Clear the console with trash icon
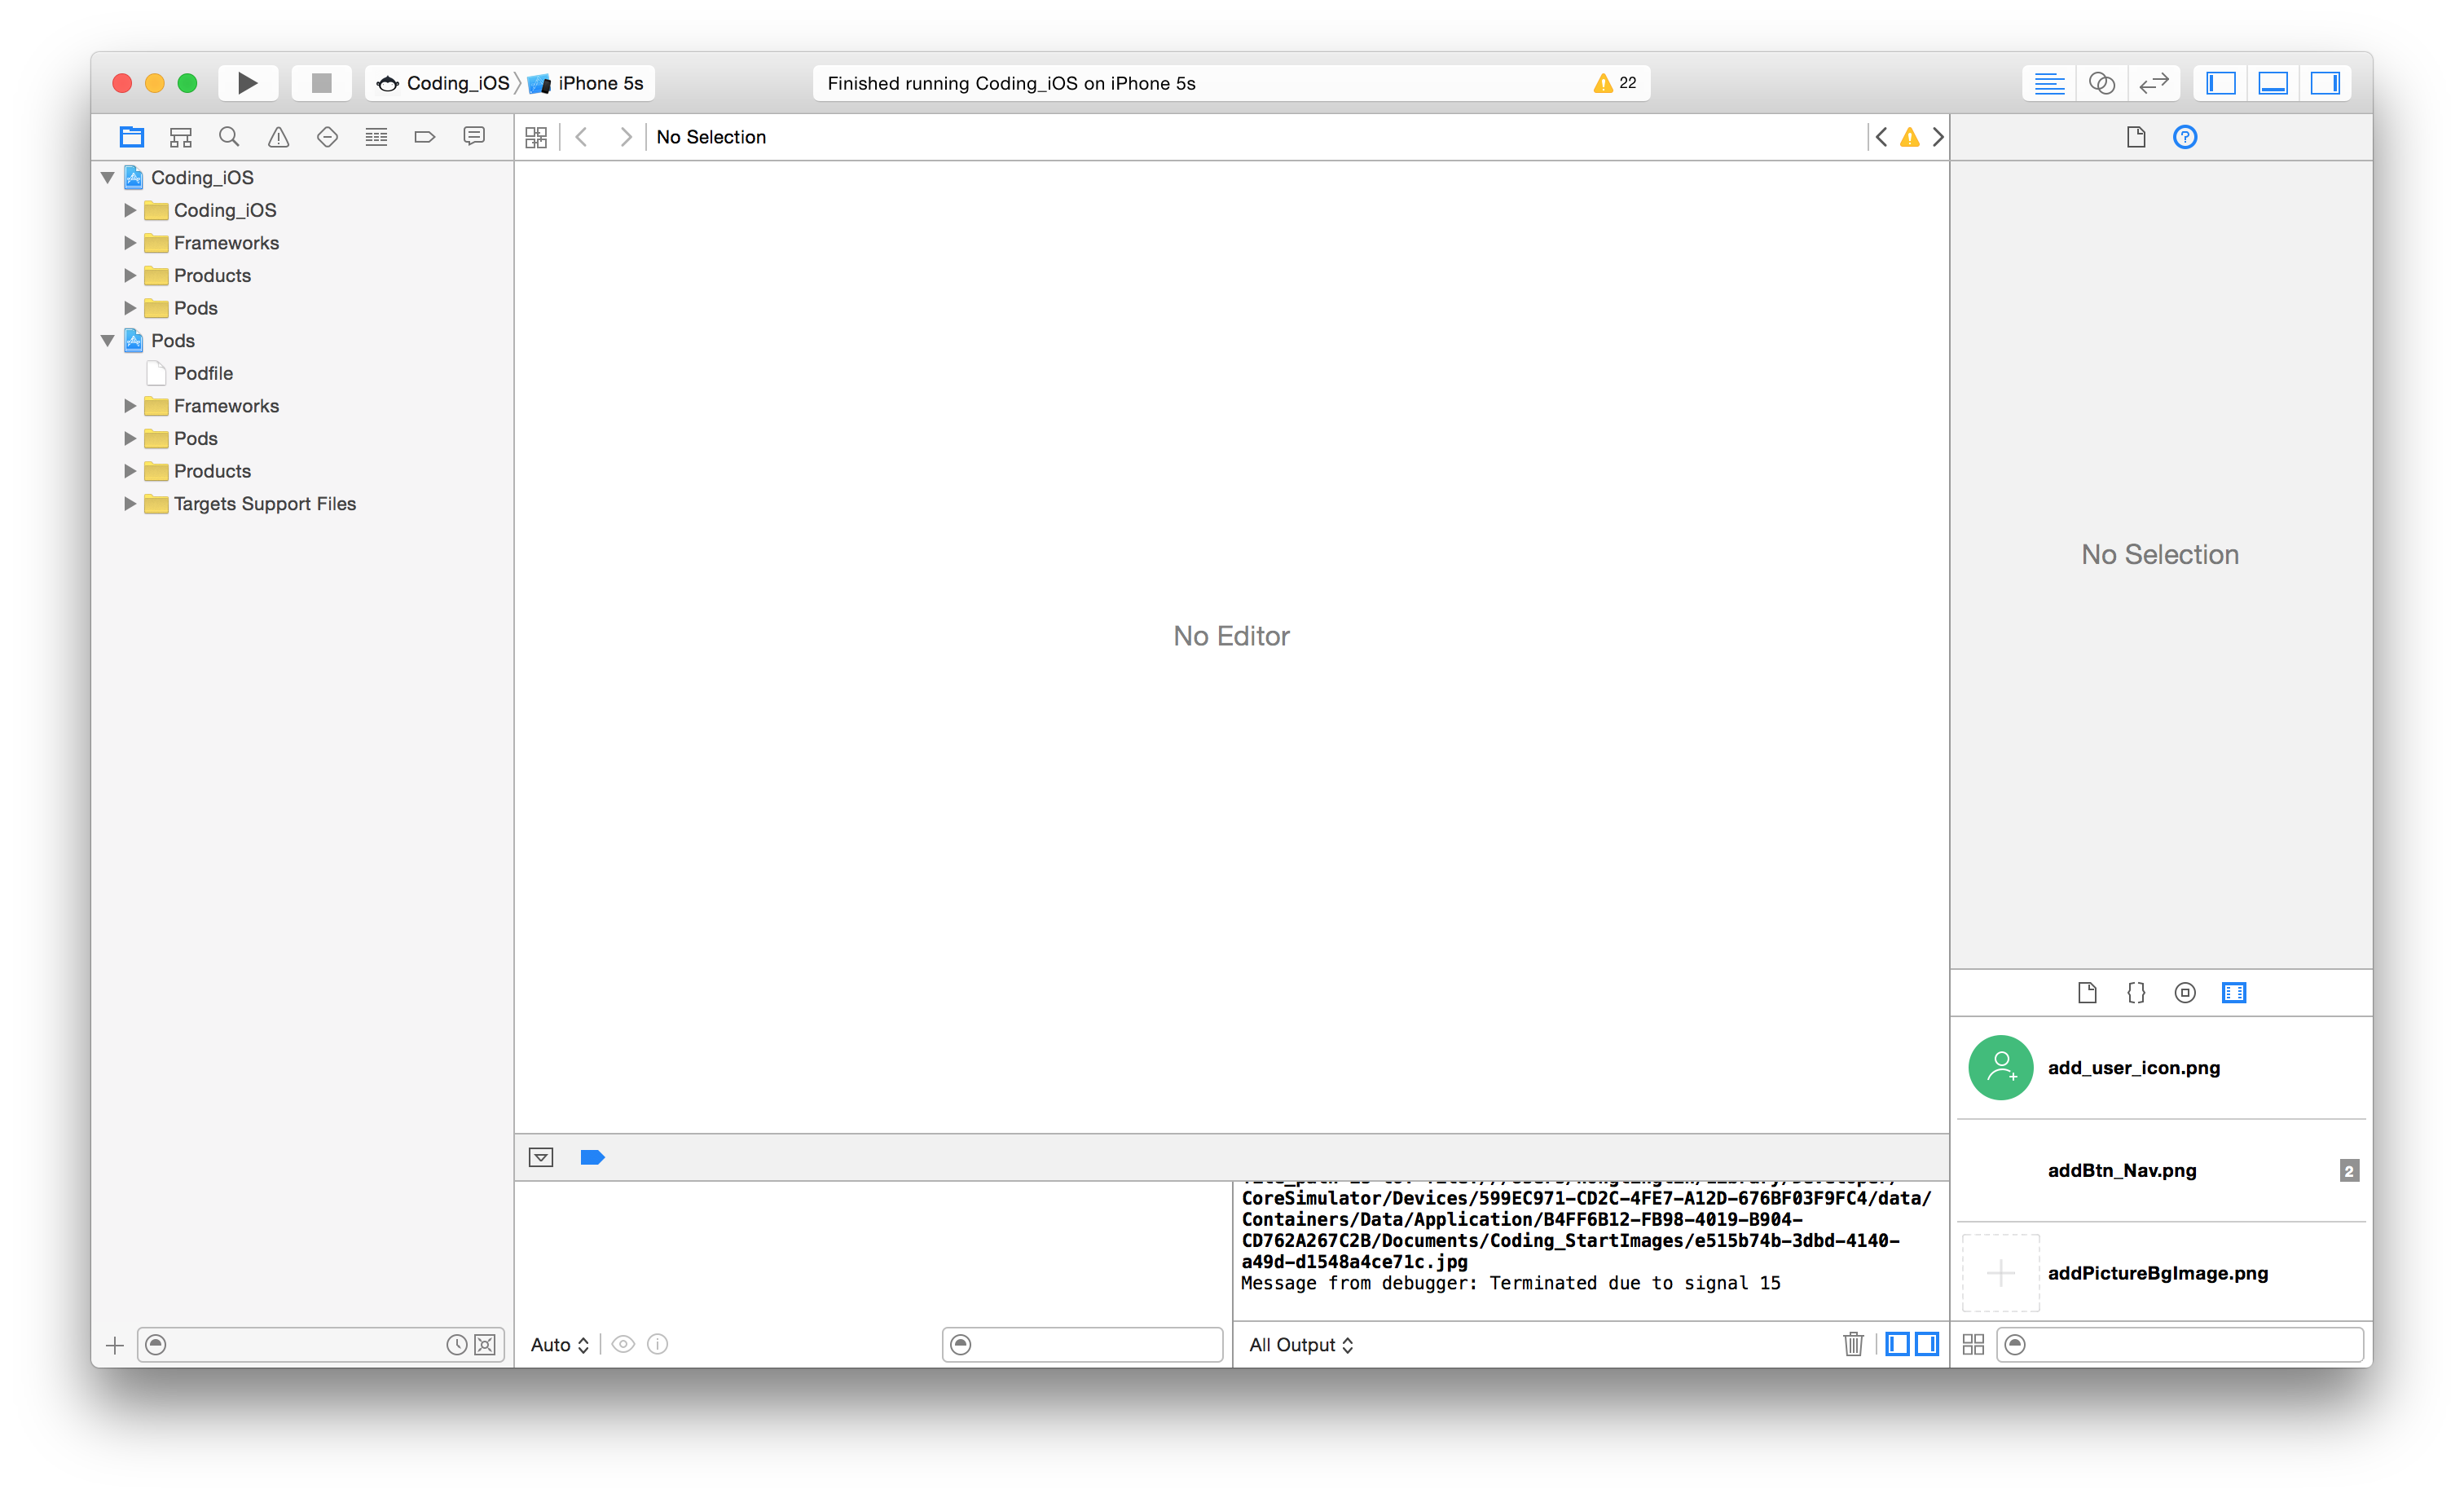This screenshot has height=1498, width=2464. (x=1853, y=1344)
